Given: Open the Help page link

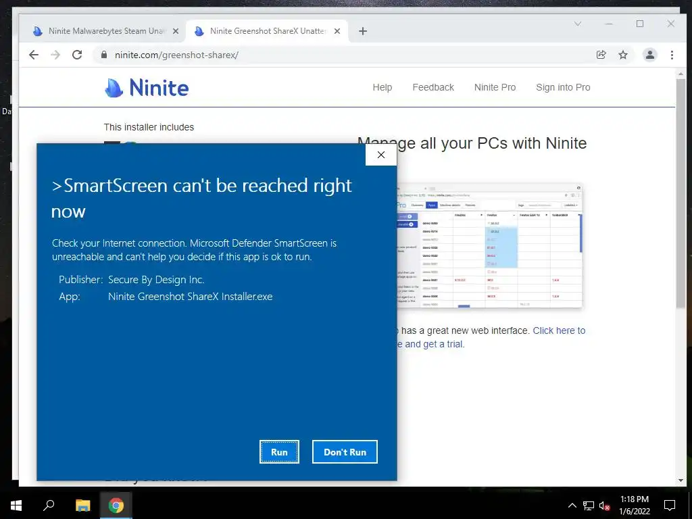Looking at the screenshot, I should (382, 87).
